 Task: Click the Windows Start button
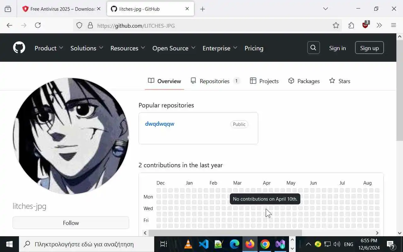coord(9,244)
